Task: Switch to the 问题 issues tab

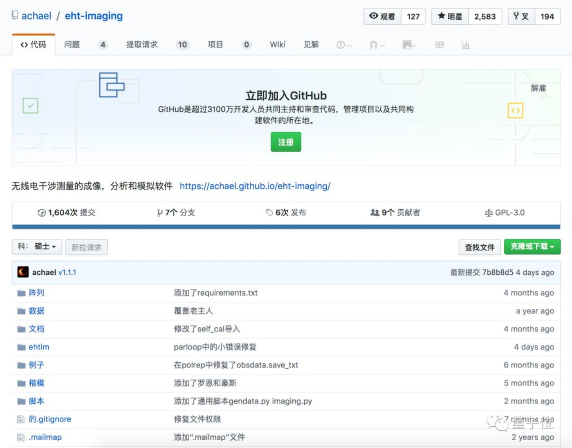Action: click(72, 45)
